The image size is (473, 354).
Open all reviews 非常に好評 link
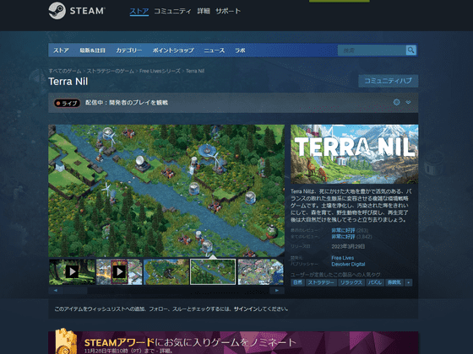click(343, 237)
